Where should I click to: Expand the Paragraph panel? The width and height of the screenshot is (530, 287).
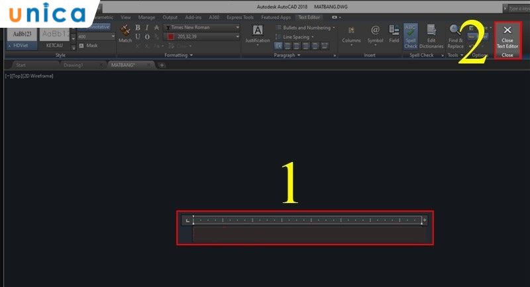point(287,55)
